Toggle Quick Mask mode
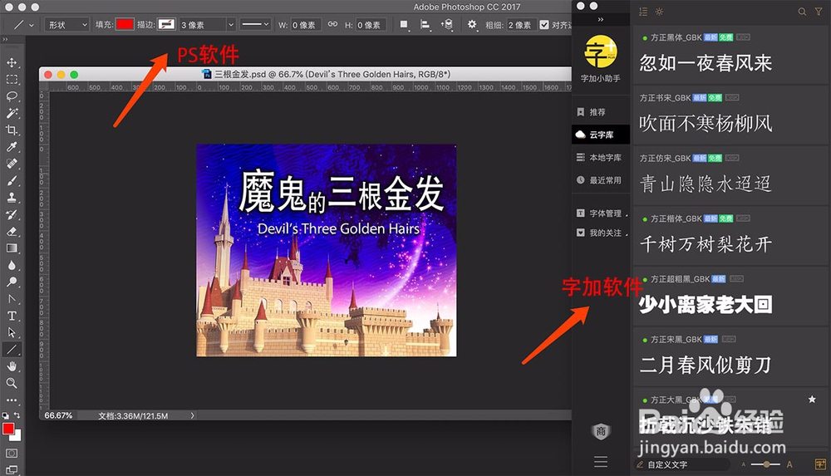The height and width of the screenshot is (476, 831). 12,454
